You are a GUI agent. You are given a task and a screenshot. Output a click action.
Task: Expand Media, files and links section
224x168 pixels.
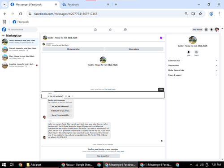click(193, 70)
